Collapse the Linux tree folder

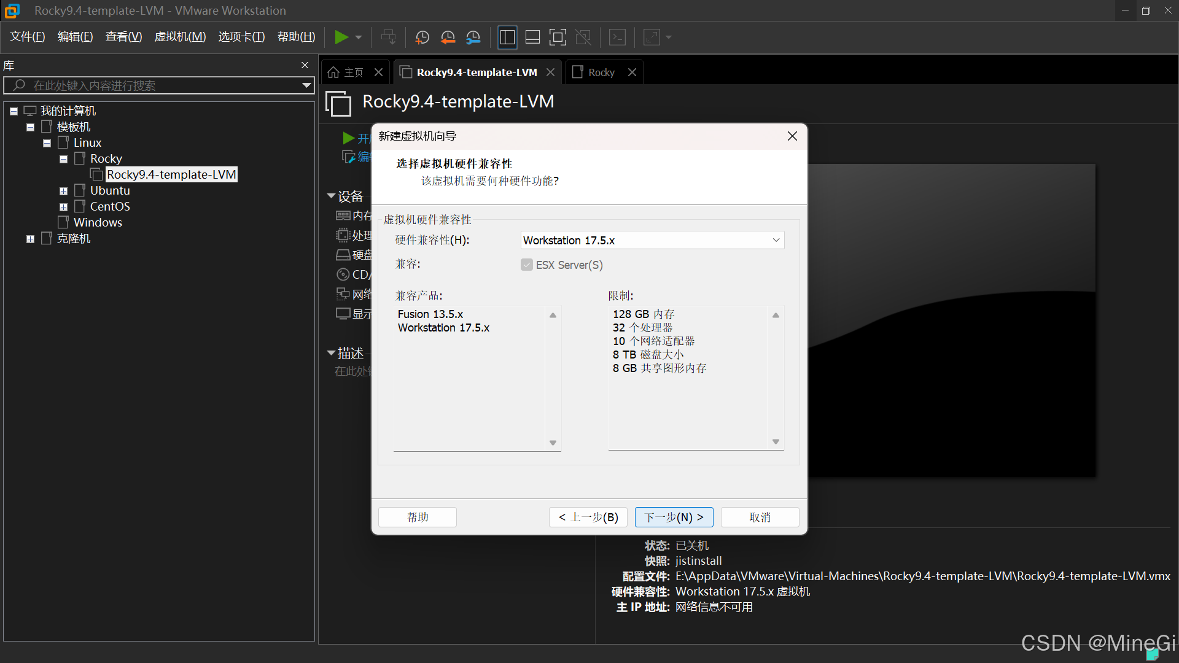[47, 143]
